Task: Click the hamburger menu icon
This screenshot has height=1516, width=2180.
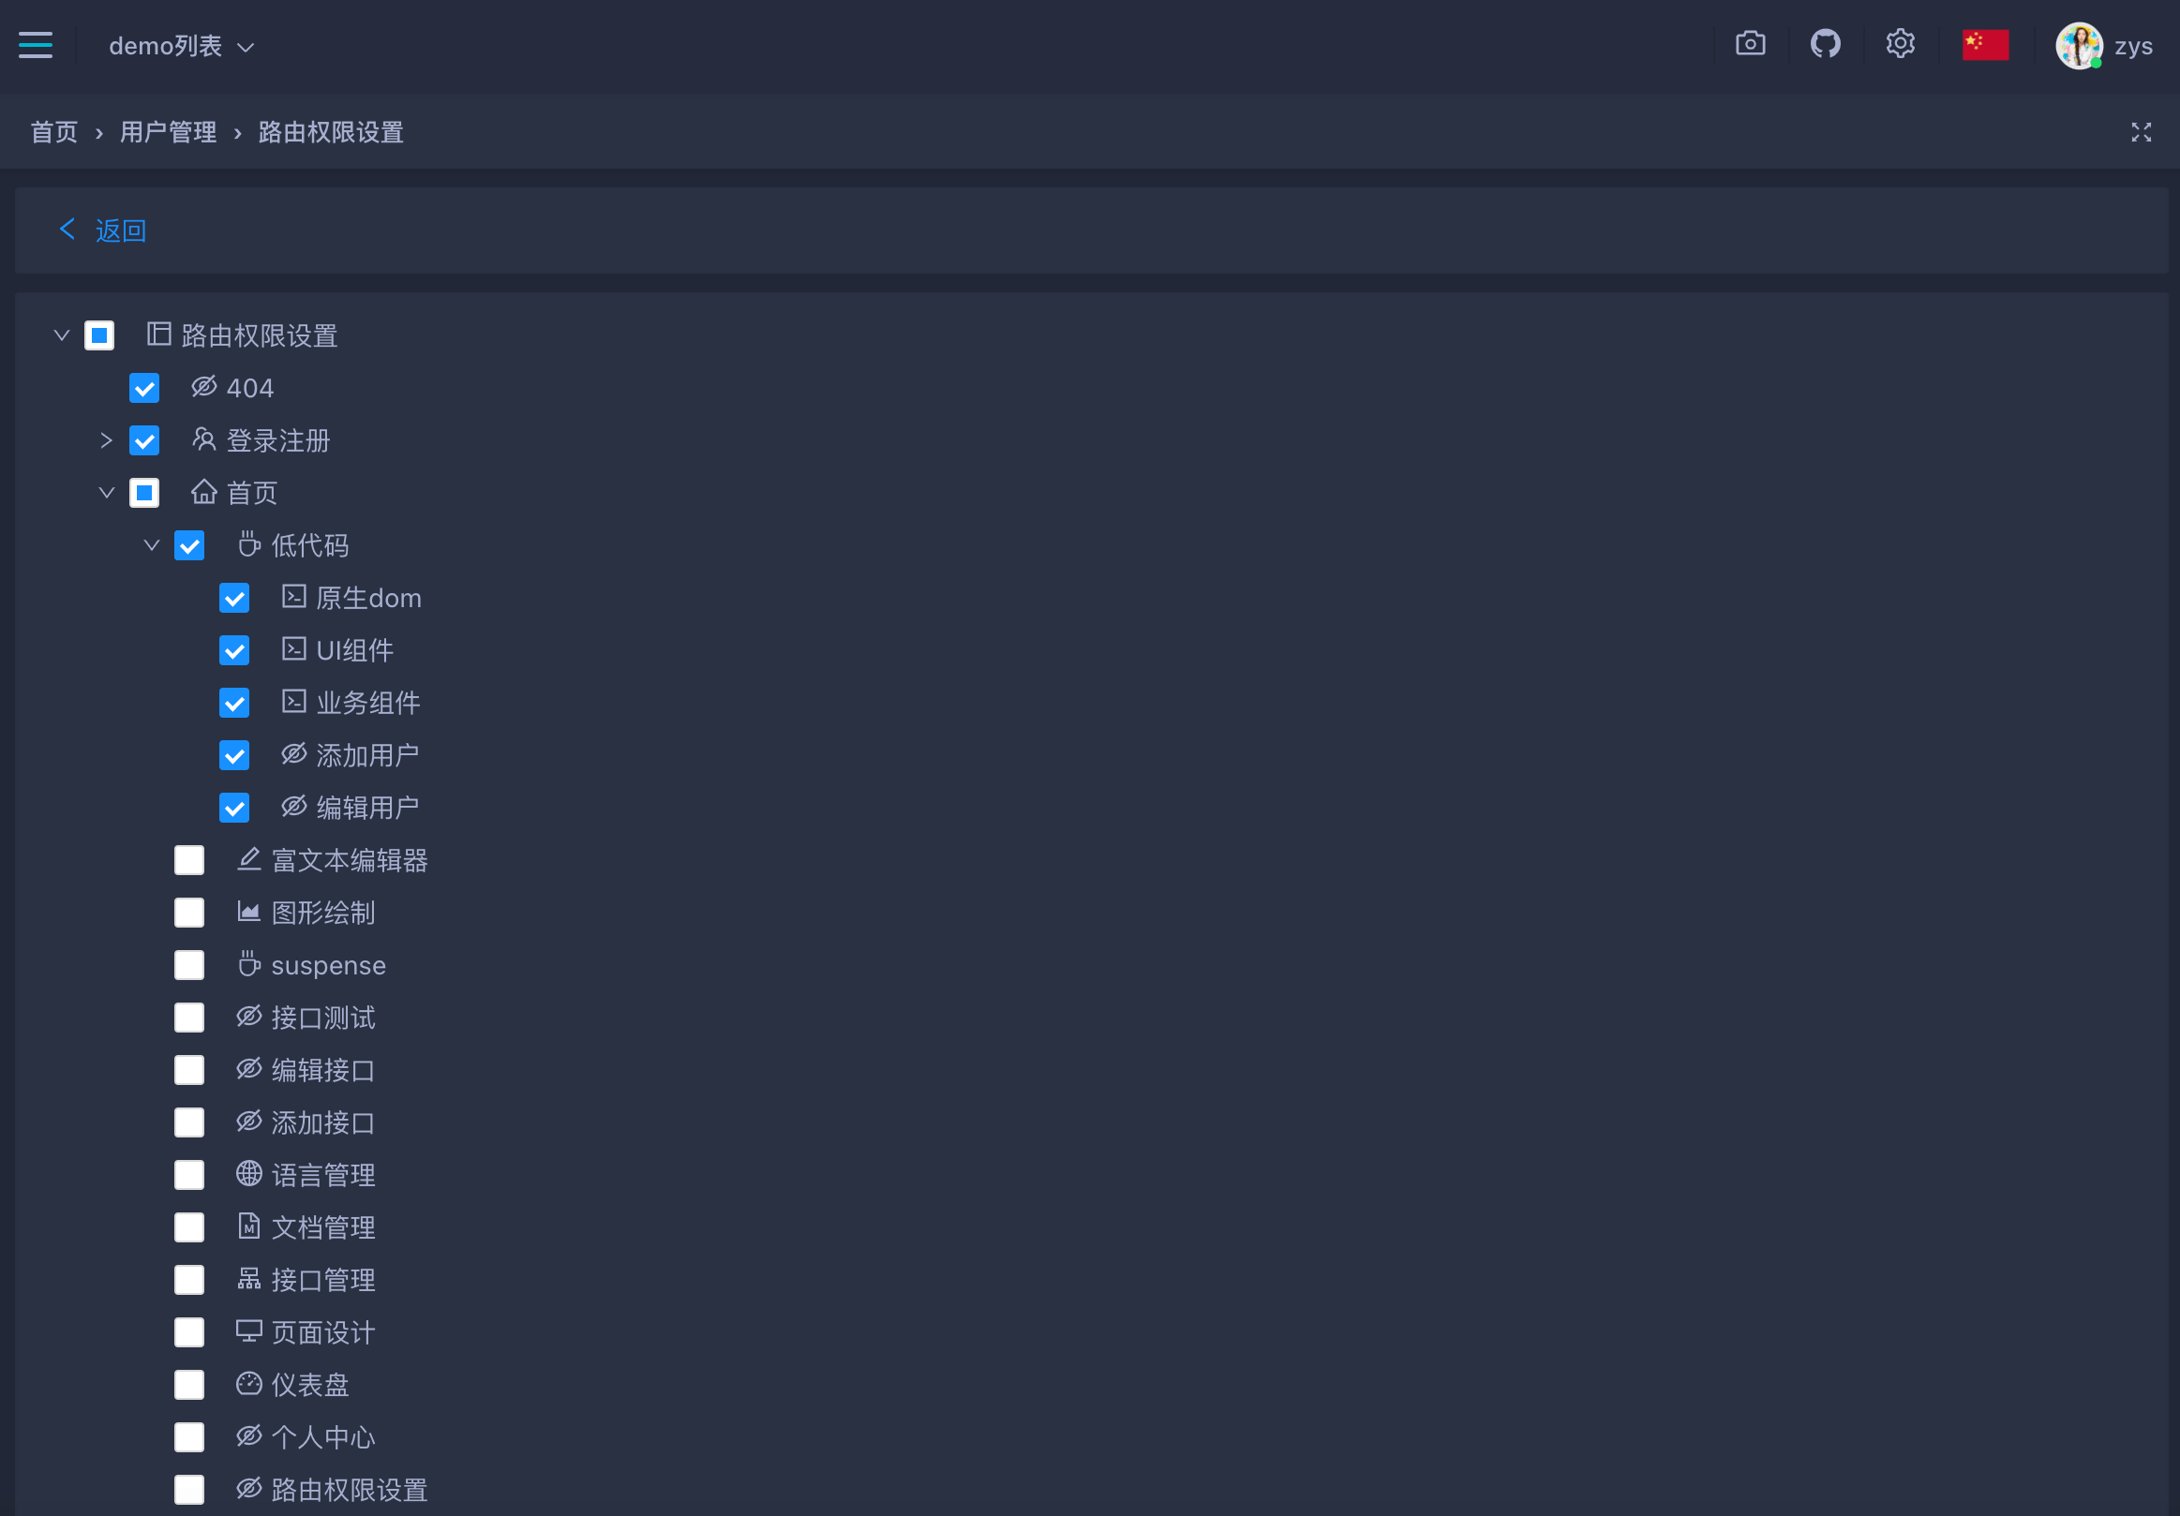Action: coord(35,45)
